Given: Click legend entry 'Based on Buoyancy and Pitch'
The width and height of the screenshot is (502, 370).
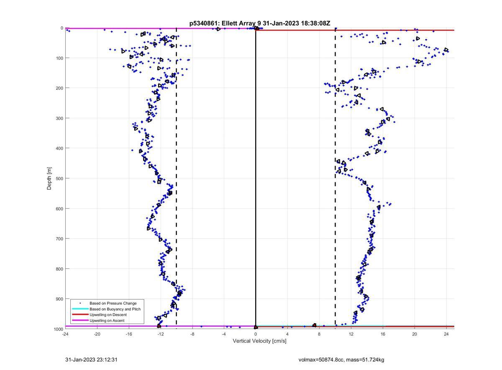Looking at the screenshot, I should pyautogui.click(x=115, y=309).
